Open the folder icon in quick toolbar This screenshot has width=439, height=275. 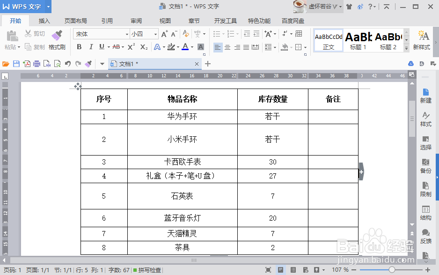point(6,64)
